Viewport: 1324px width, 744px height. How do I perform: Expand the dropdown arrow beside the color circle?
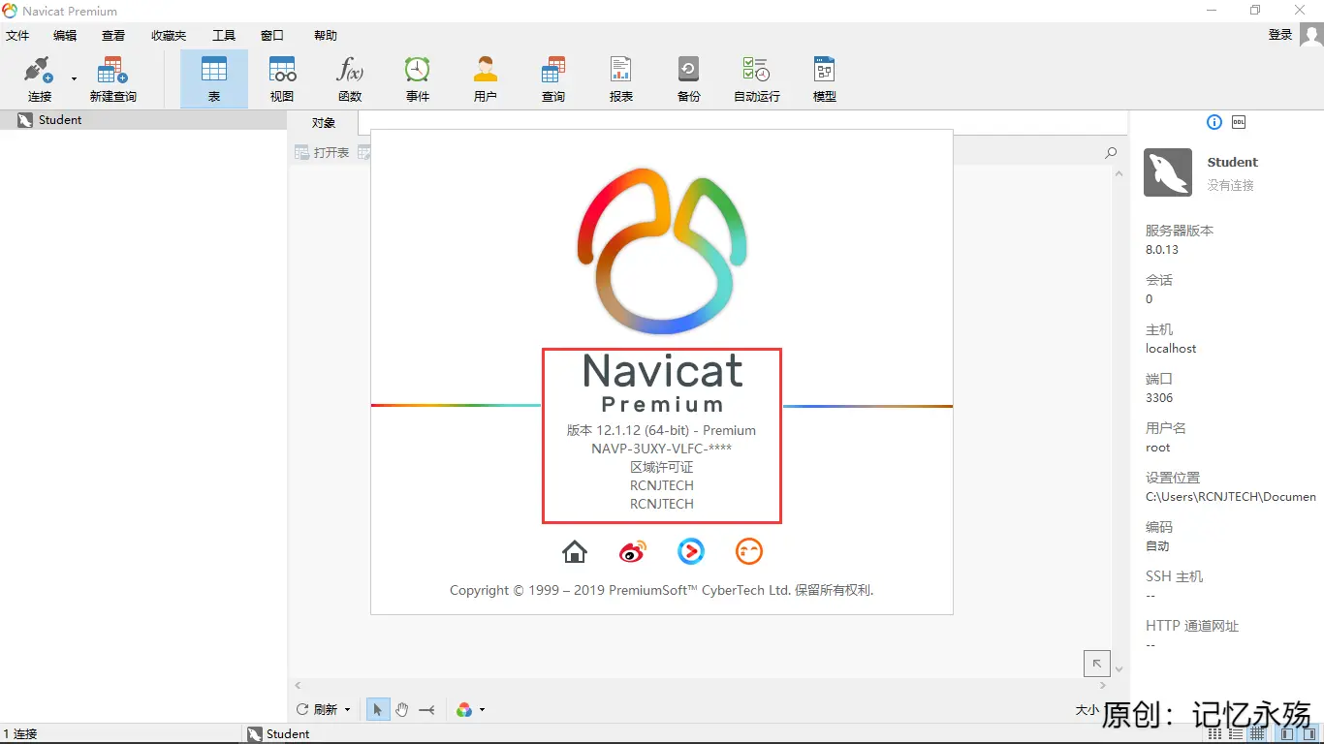pos(482,710)
